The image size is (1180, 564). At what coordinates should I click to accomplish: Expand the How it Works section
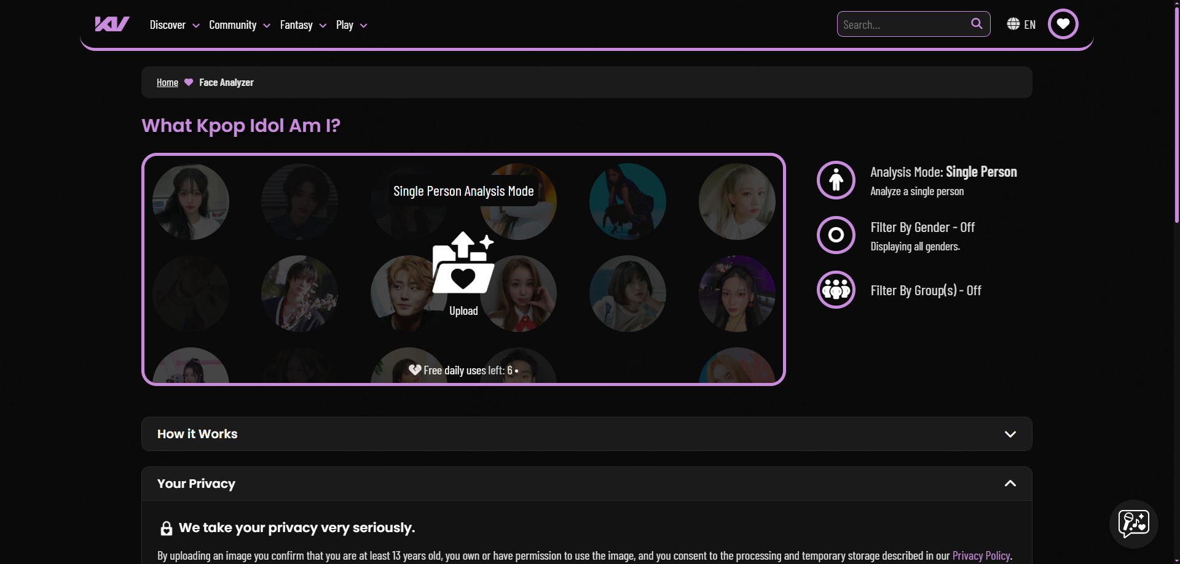click(x=586, y=434)
